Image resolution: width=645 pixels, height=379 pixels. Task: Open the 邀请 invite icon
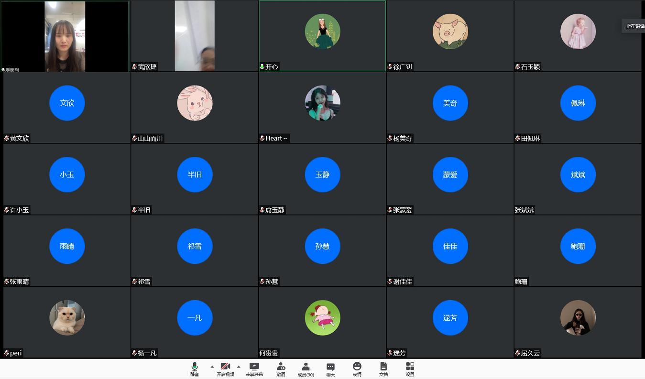pos(281,368)
